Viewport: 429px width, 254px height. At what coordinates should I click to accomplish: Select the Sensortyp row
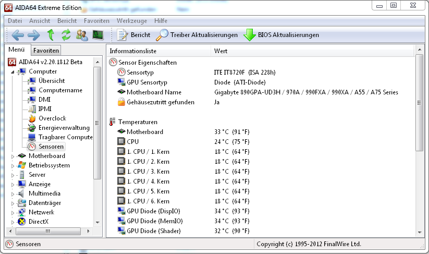(x=260, y=72)
